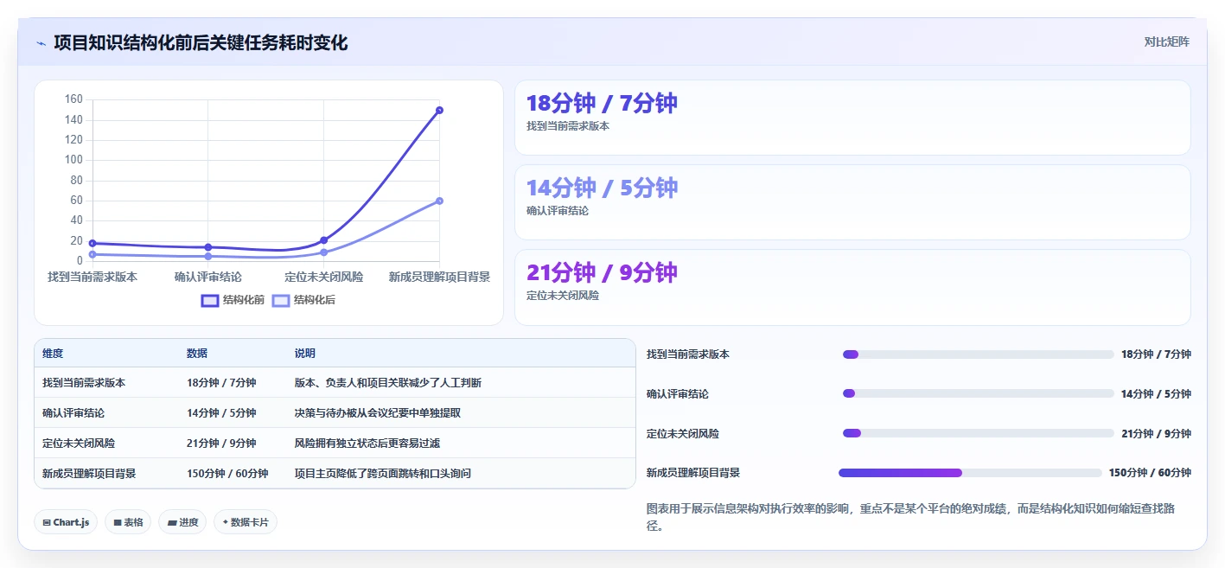
Task: Click the 找到当前需求版本 progress bar
Action: (x=978, y=354)
